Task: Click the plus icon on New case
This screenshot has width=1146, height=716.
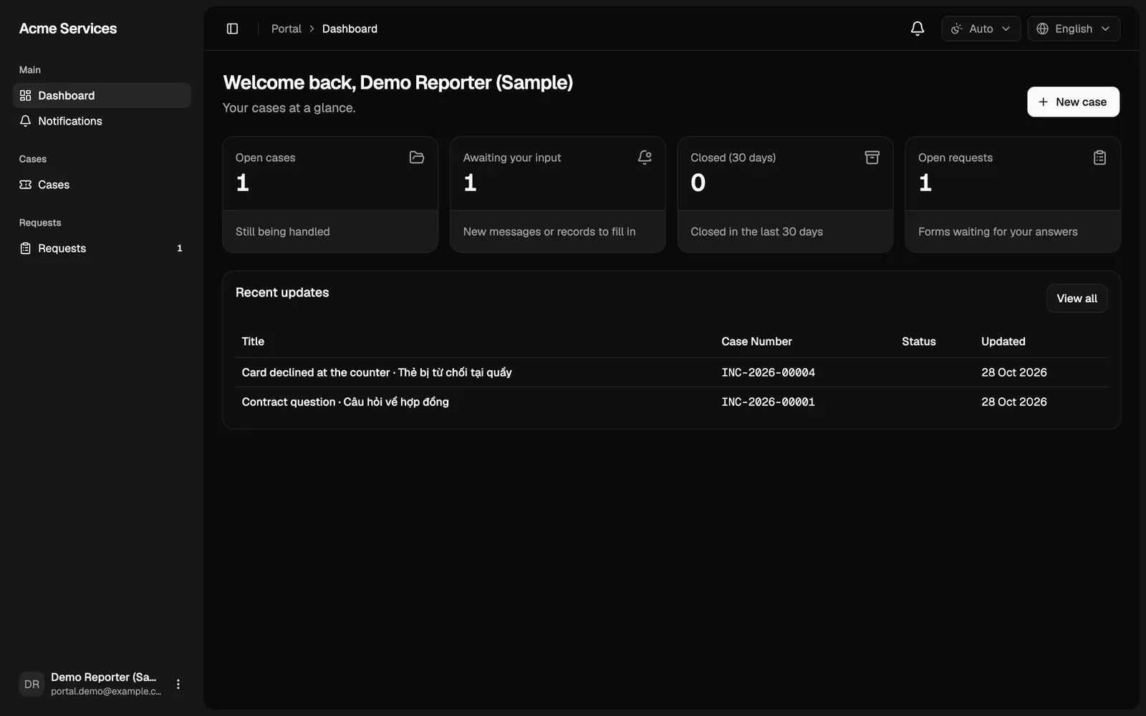Action: pos(1043,102)
